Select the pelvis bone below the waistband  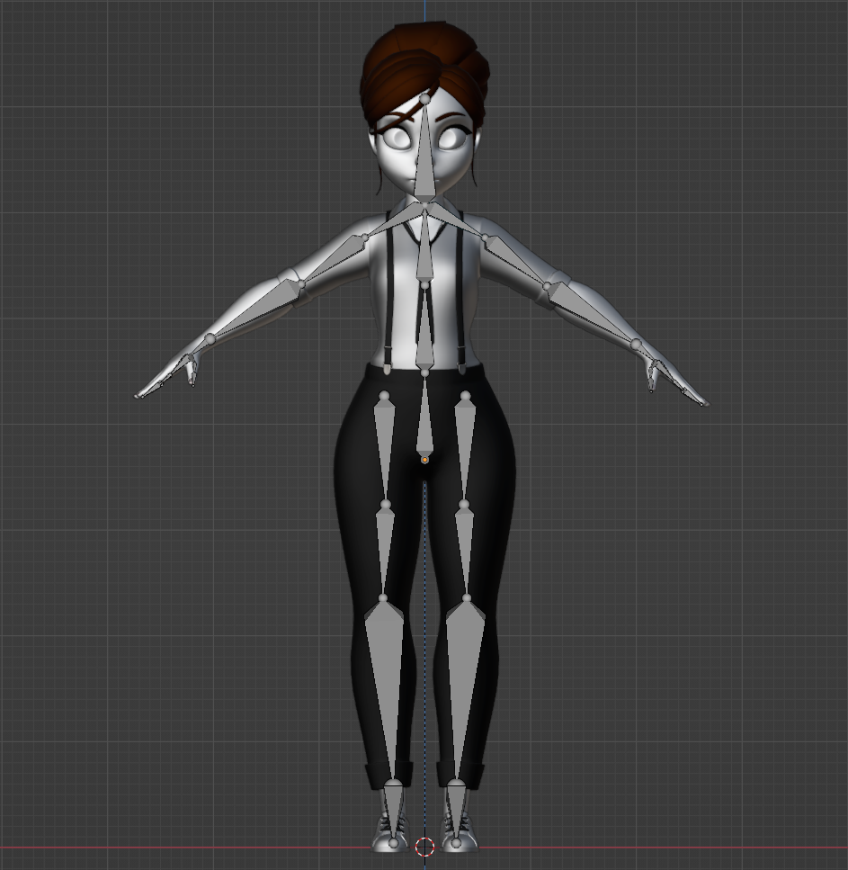tap(424, 418)
